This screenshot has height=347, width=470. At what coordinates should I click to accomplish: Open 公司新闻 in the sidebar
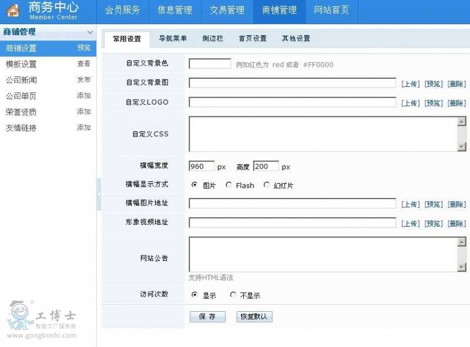(x=22, y=80)
